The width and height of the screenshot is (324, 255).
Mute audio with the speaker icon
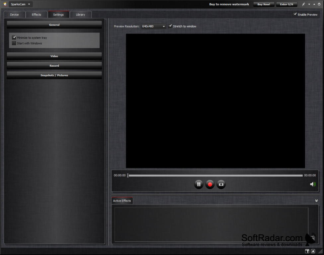point(313,184)
